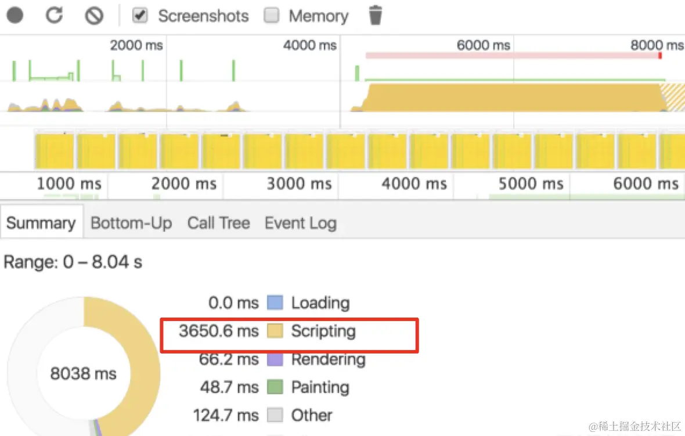Click the blue Loading color swatch
This screenshot has width=685, height=436.
(x=275, y=302)
